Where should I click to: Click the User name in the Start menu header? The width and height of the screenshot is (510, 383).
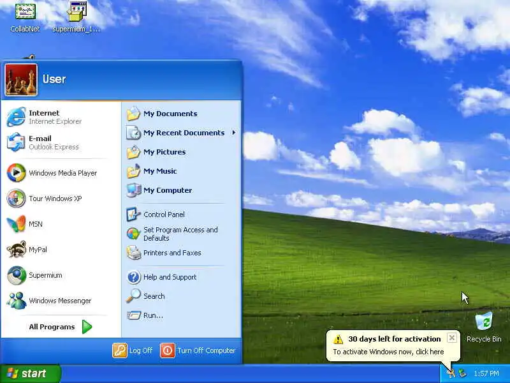tap(54, 79)
